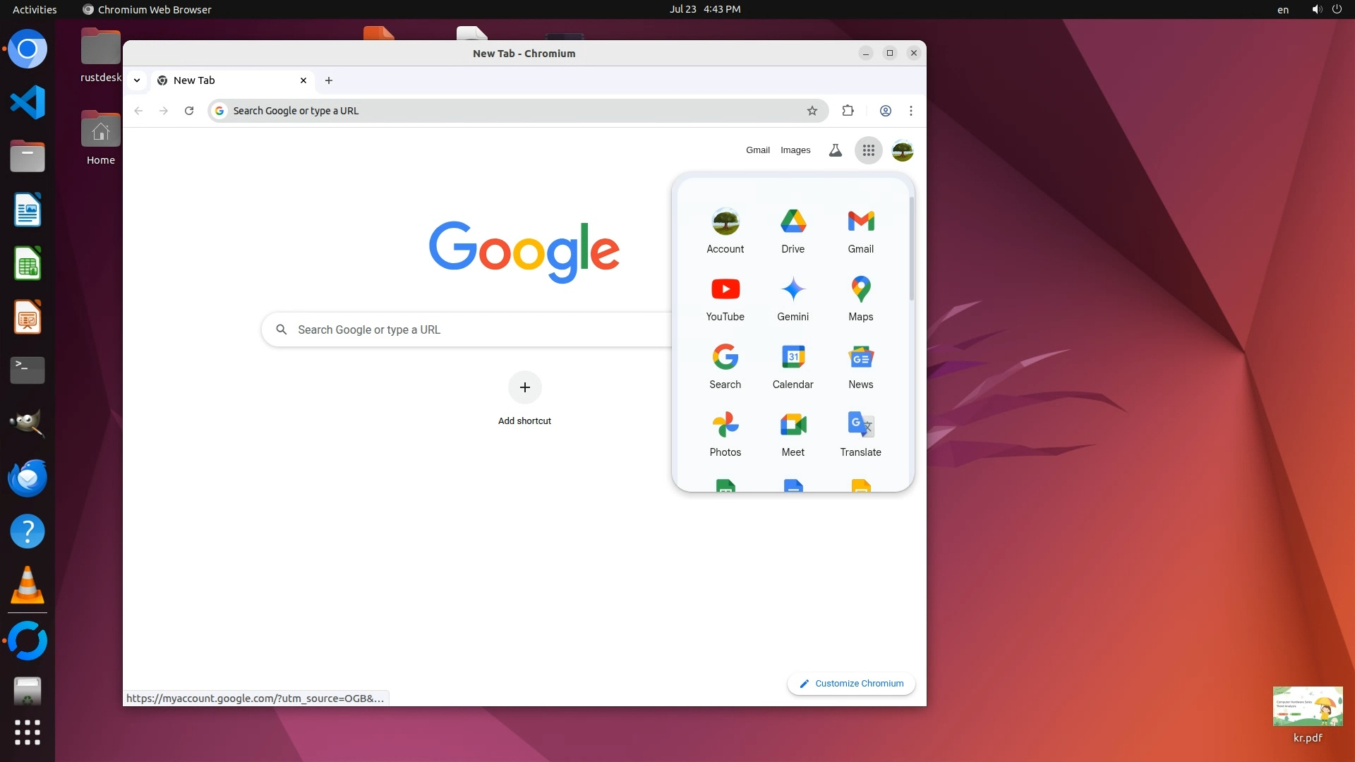Click the Search Labs flask icon
The width and height of the screenshot is (1355, 762).
pyautogui.click(x=835, y=150)
